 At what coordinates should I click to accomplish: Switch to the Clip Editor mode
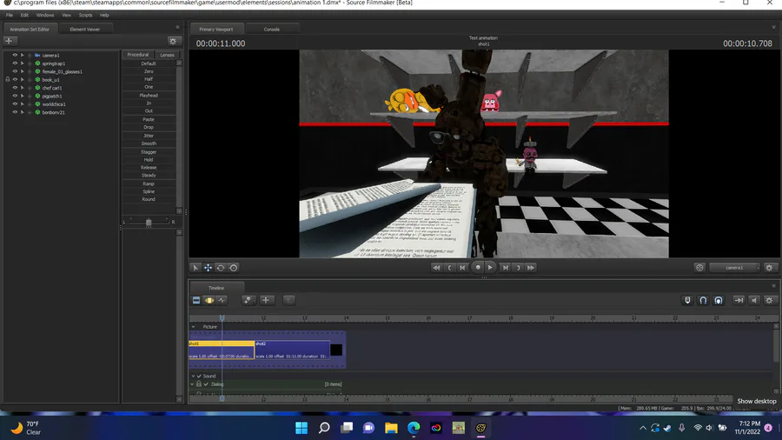pos(196,300)
